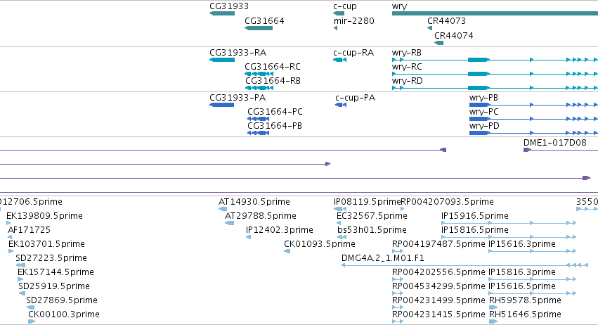Select the EK103701.5prime EST label
The width and height of the screenshot is (598, 325).
point(46,244)
